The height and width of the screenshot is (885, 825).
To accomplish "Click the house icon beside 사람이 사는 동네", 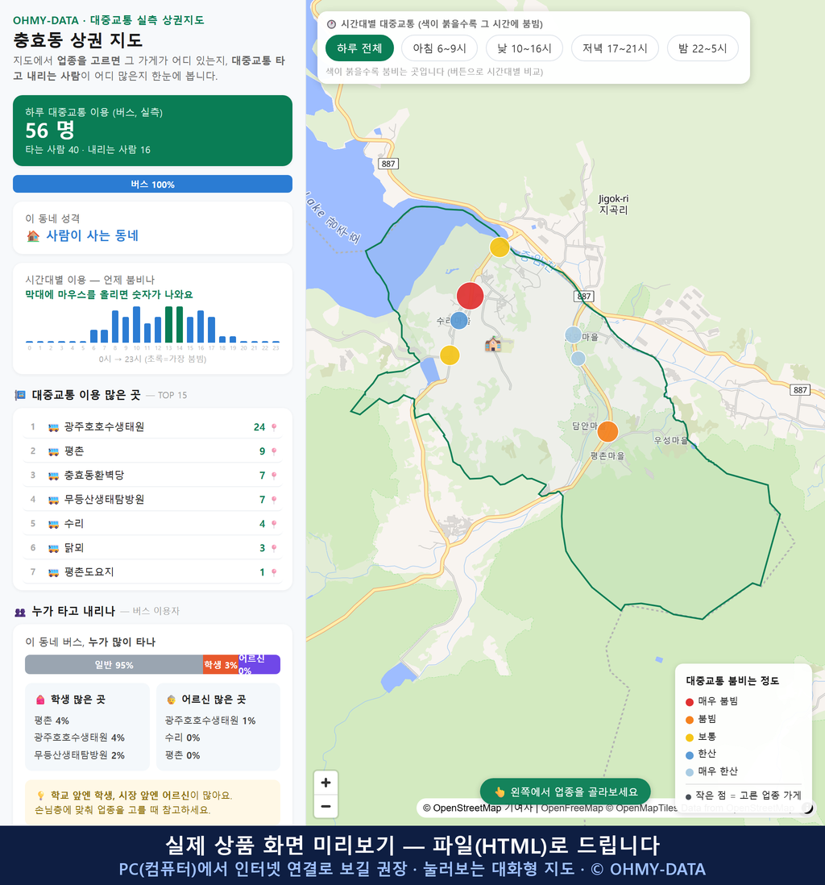I will point(33,236).
